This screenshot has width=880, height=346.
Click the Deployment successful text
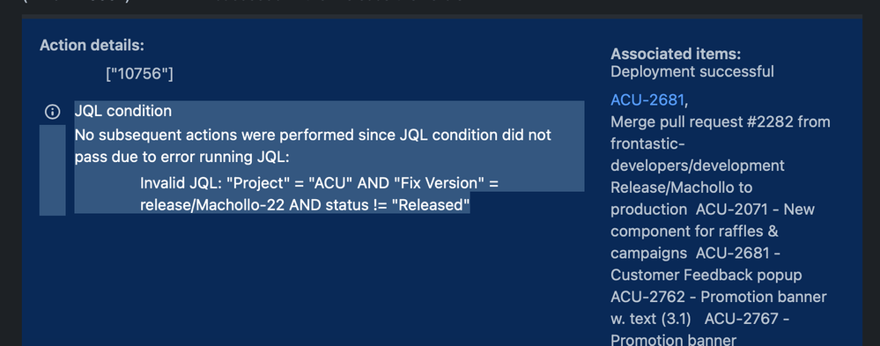click(692, 72)
